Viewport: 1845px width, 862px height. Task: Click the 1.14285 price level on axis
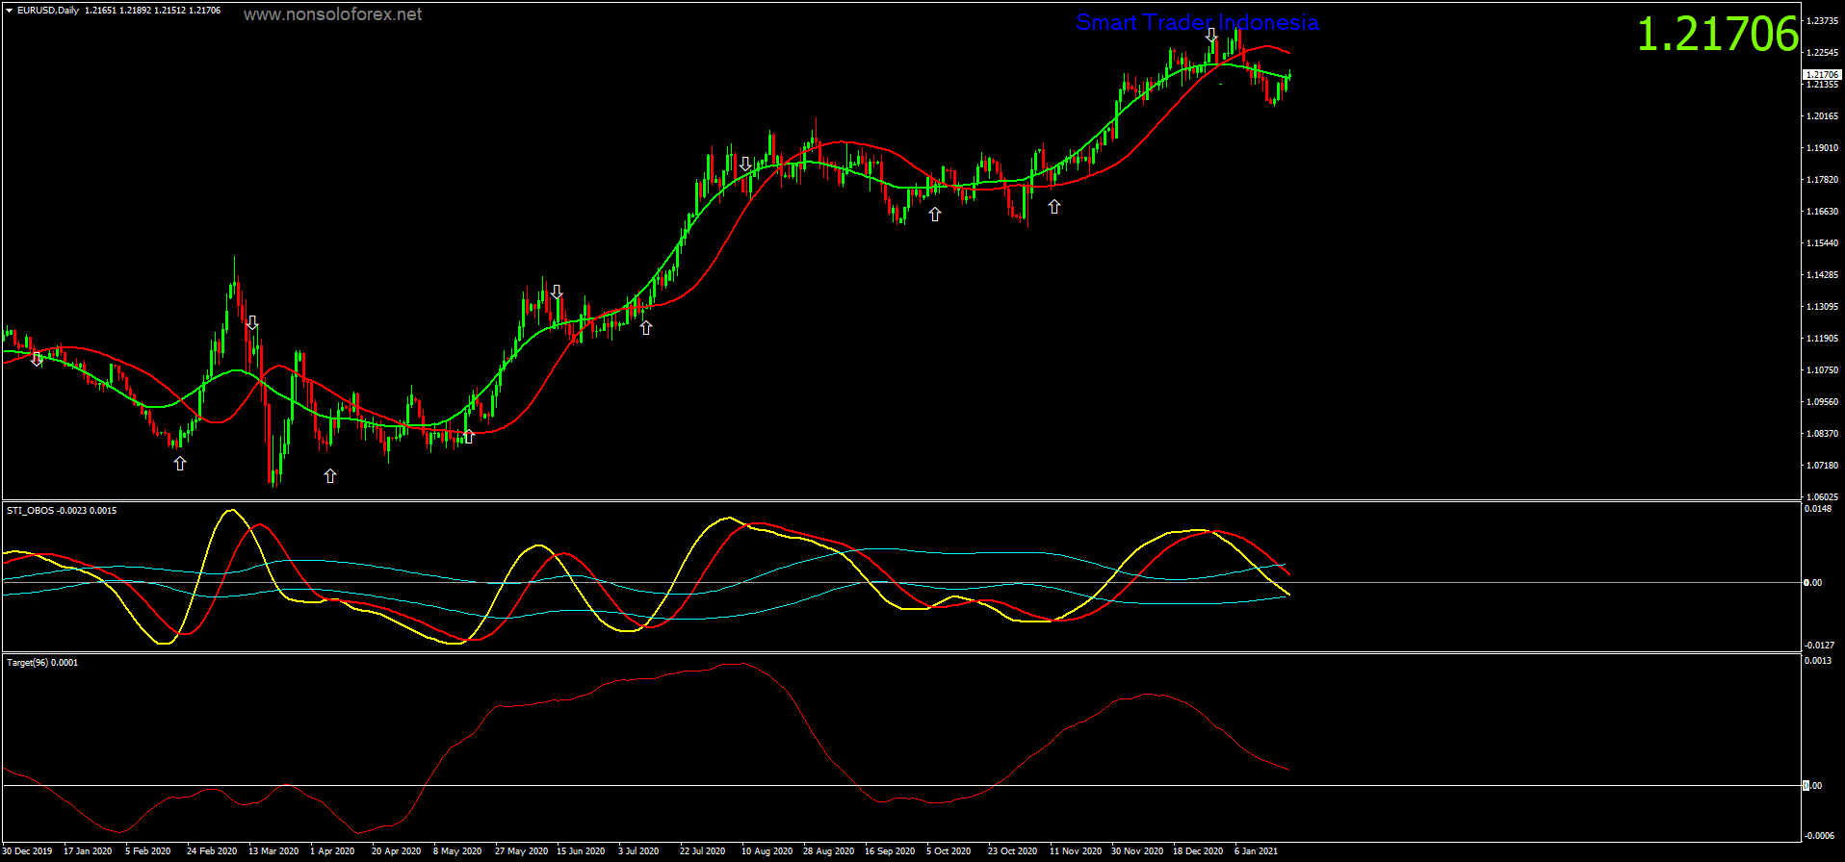1823,275
